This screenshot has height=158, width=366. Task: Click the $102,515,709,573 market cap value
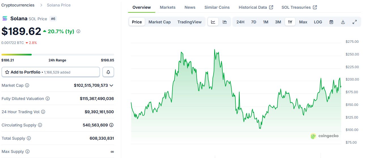pyautogui.click(x=91, y=85)
